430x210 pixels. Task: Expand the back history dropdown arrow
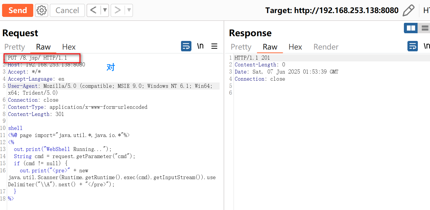pos(105,10)
